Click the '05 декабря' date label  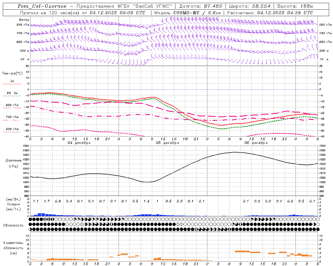click(168, 143)
